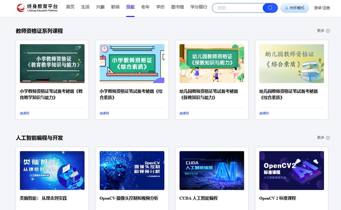Click title 幼儿园教师资格证笔试备考秘籍《综合素质》

coord(289,94)
